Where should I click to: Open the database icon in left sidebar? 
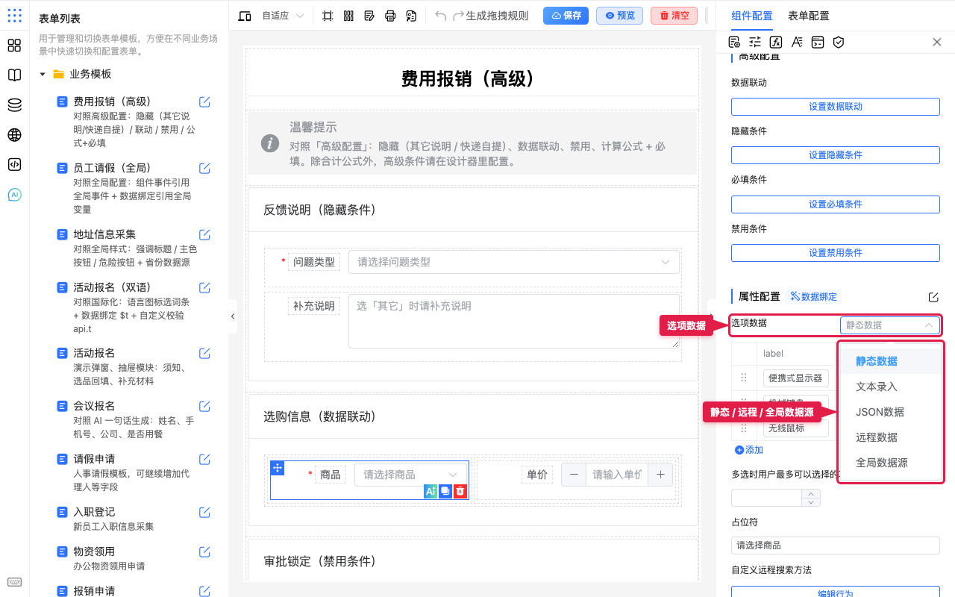[14, 105]
